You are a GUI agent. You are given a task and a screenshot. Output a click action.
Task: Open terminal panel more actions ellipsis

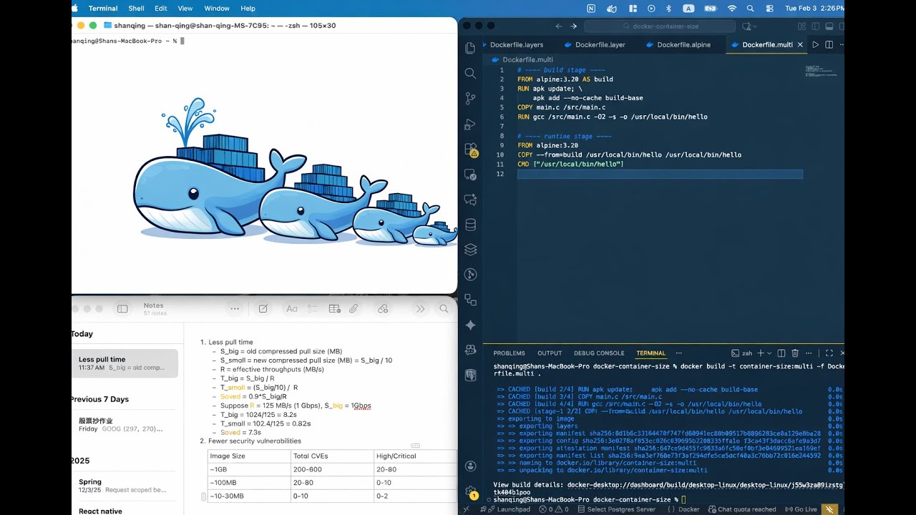pos(809,353)
